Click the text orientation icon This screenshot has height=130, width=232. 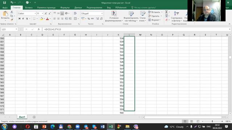(66, 13)
